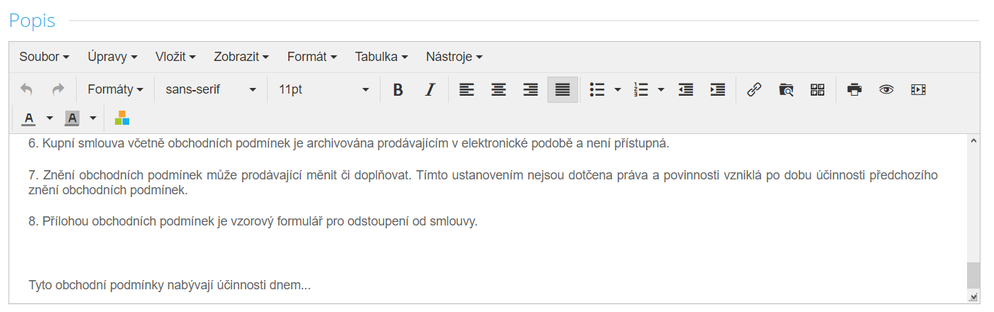Click the print icon
The width and height of the screenshot is (994, 312).
854,89
